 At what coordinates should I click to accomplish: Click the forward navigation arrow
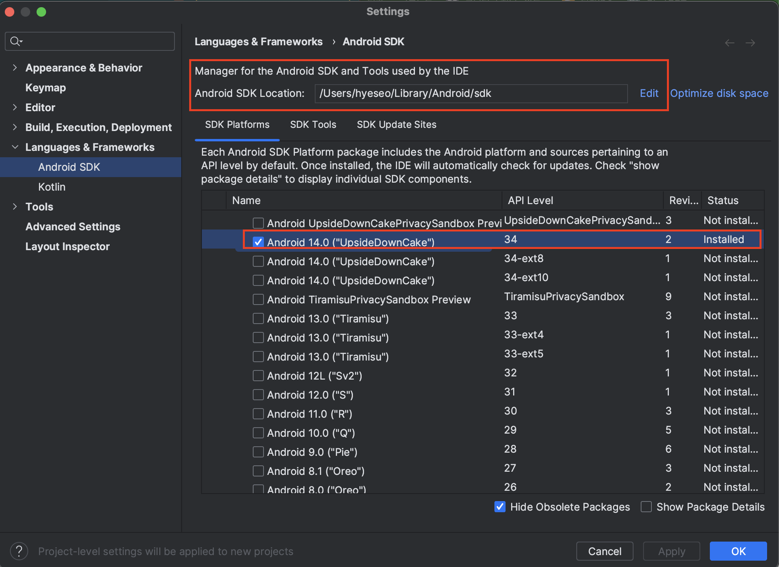click(x=750, y=43)
